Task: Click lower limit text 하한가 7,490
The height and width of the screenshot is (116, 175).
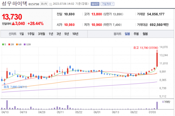Action: coord(112,25)
